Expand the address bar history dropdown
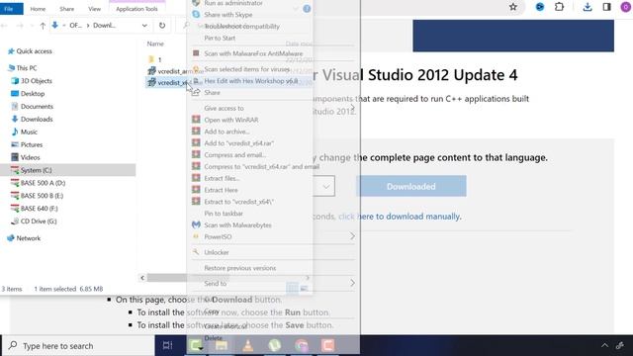This screenshot has width=633, height=356. (144, 26)
